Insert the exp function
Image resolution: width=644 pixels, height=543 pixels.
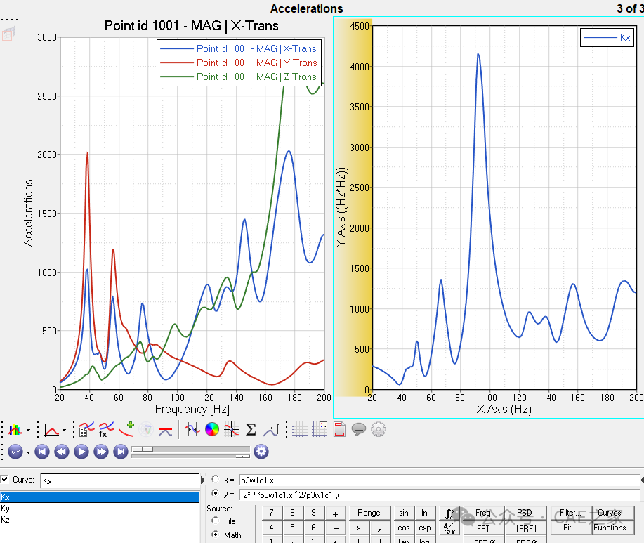425,528
